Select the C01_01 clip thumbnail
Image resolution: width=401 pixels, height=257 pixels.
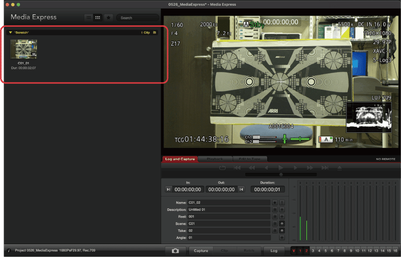24,49
